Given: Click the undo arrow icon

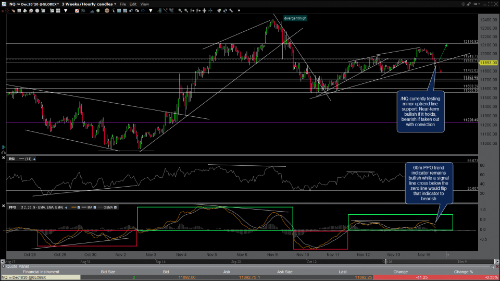Looking at the screenshot, I should point(131,10).
